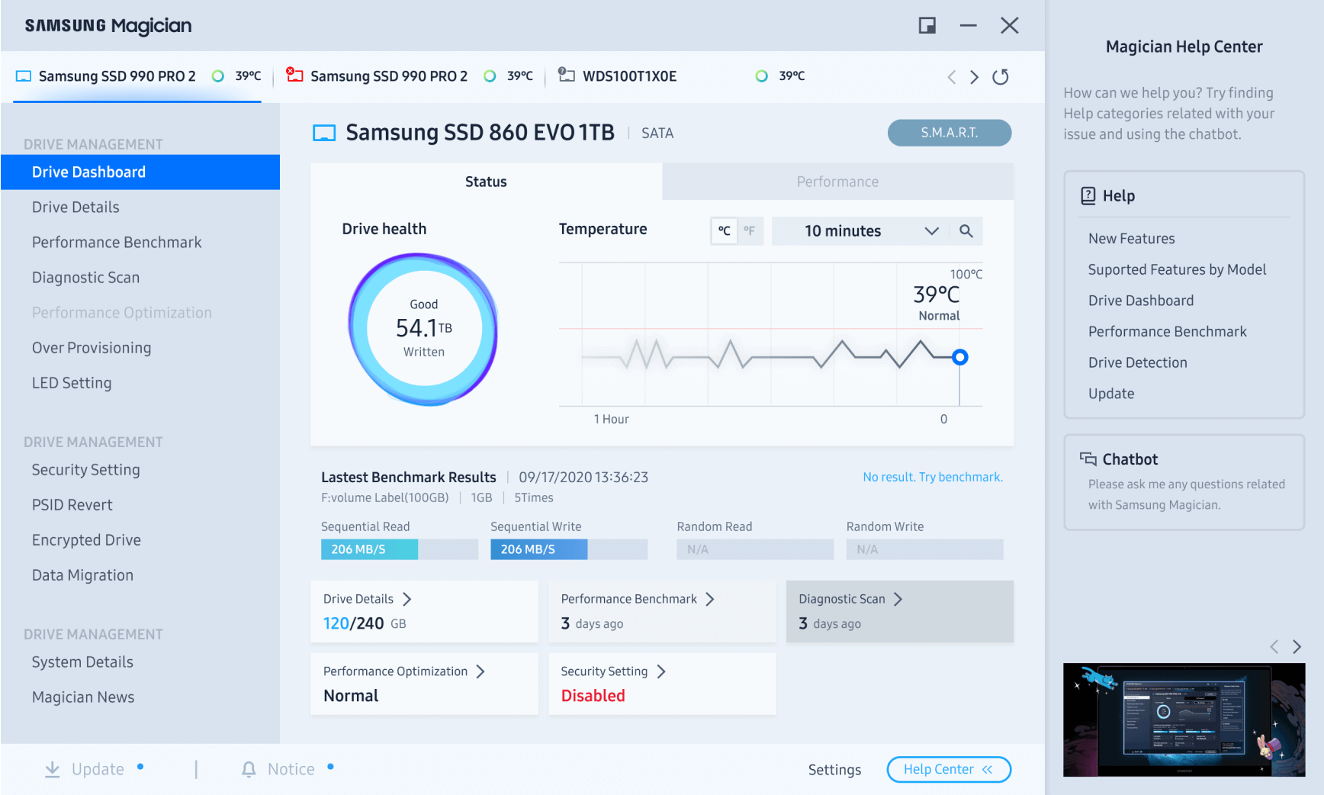Switch to the Status tab
This screenshot has width=1324, height=795.
[486, 182]
